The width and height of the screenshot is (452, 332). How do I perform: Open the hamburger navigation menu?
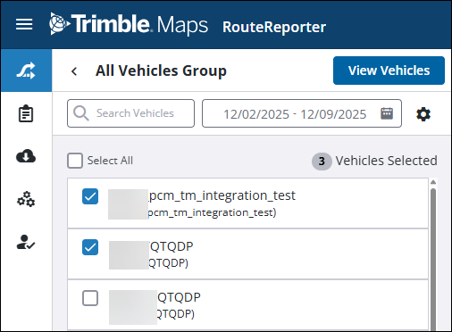tap(24, 24)
